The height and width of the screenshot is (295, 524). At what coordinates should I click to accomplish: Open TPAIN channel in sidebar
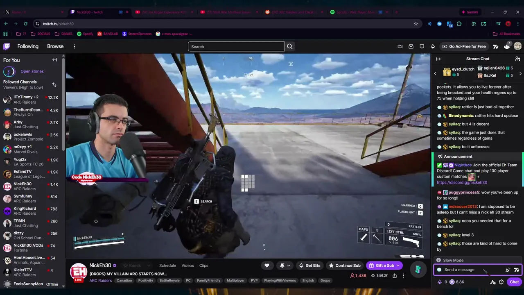click(31, 223)
